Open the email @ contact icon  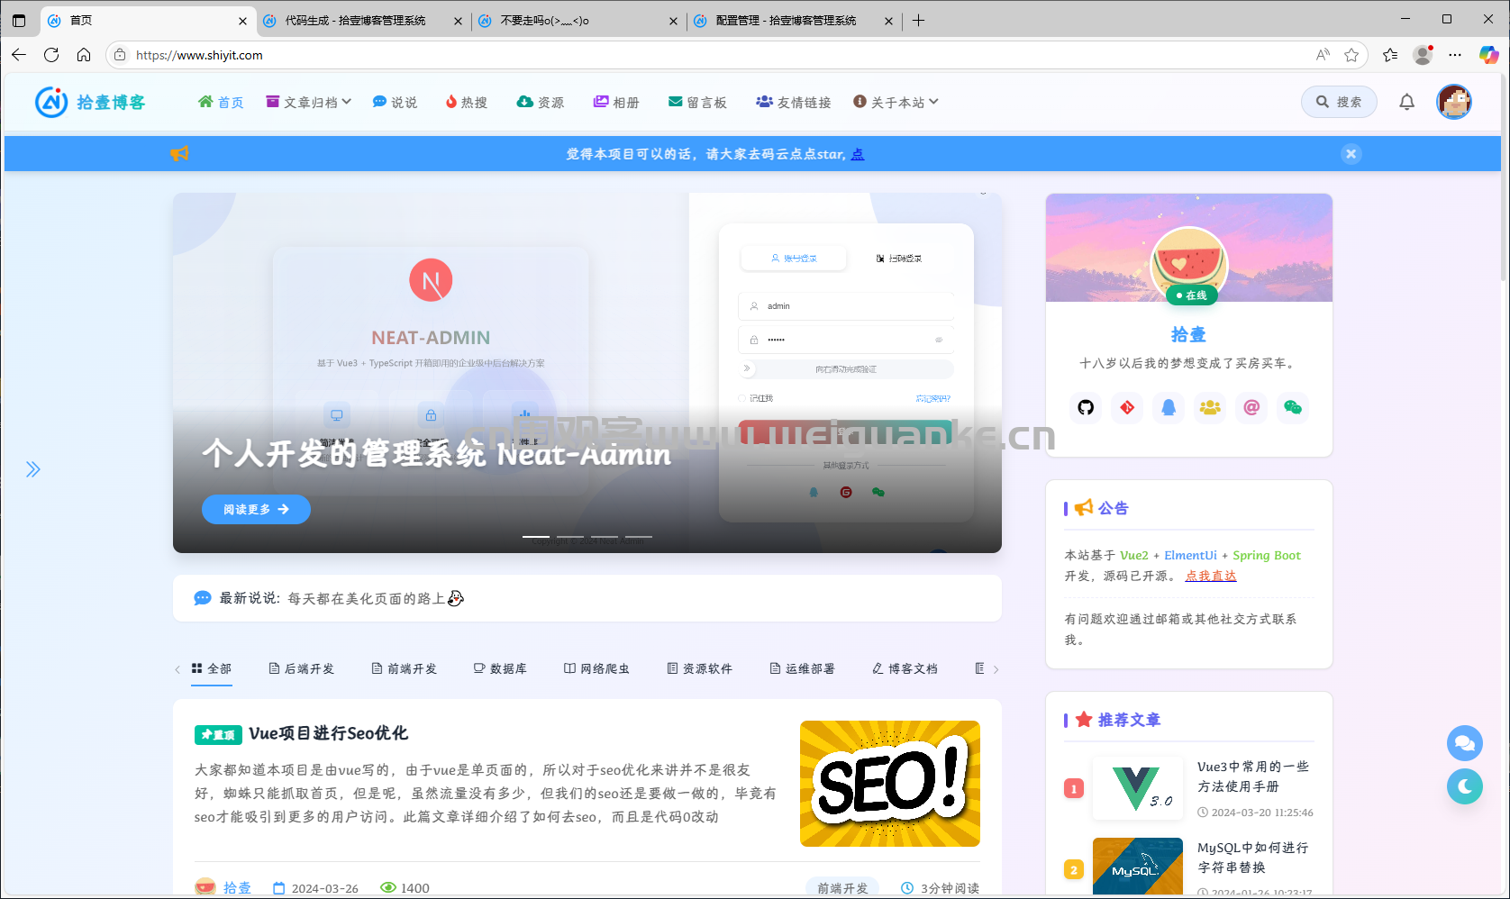pos(1251,407)
